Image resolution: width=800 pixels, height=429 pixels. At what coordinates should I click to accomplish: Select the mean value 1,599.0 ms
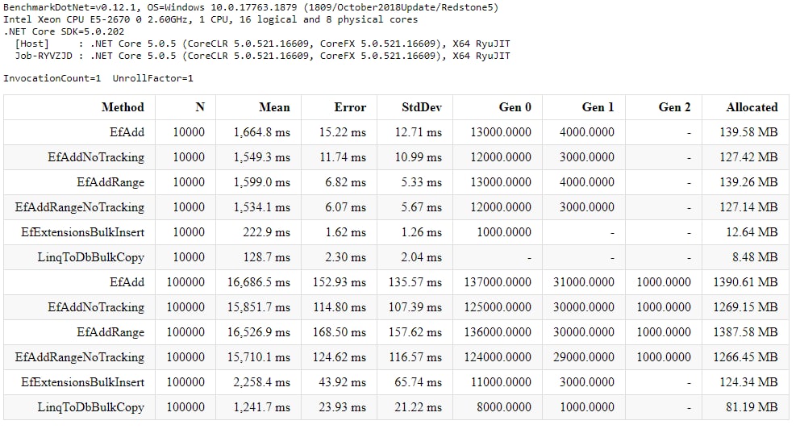262,182
